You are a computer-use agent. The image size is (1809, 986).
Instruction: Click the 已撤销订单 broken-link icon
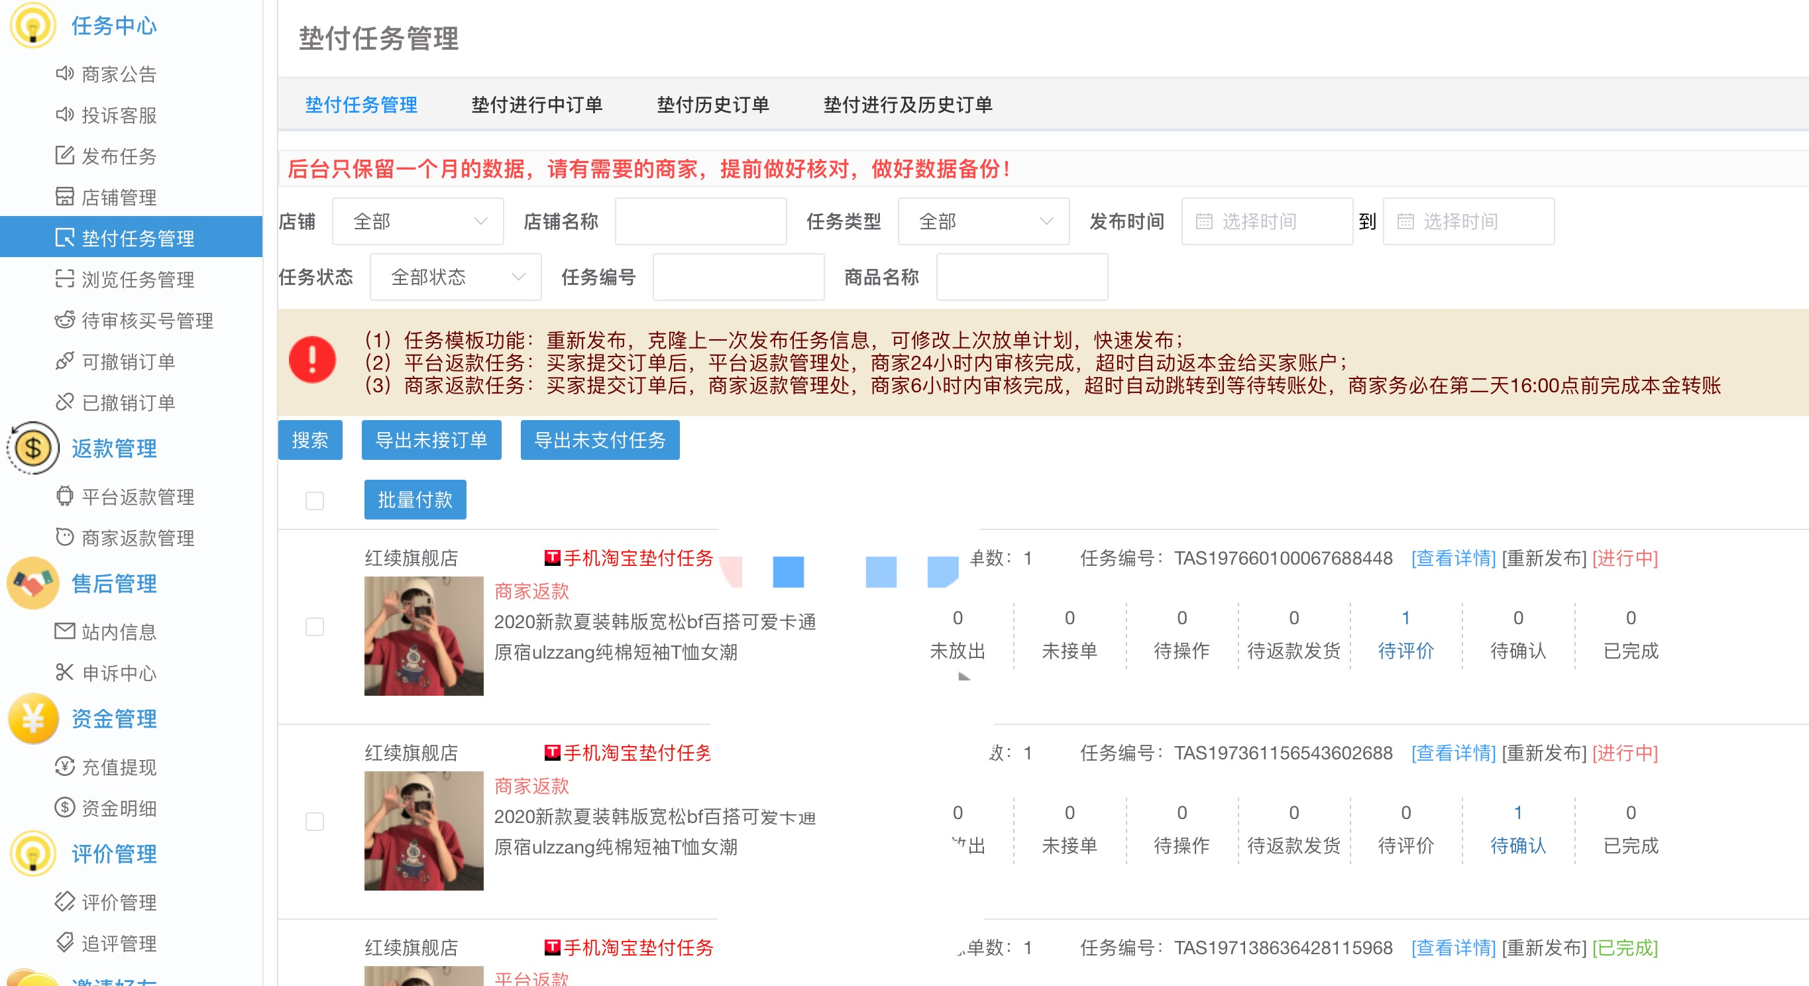pyautogui.click(x=65, y=402)
